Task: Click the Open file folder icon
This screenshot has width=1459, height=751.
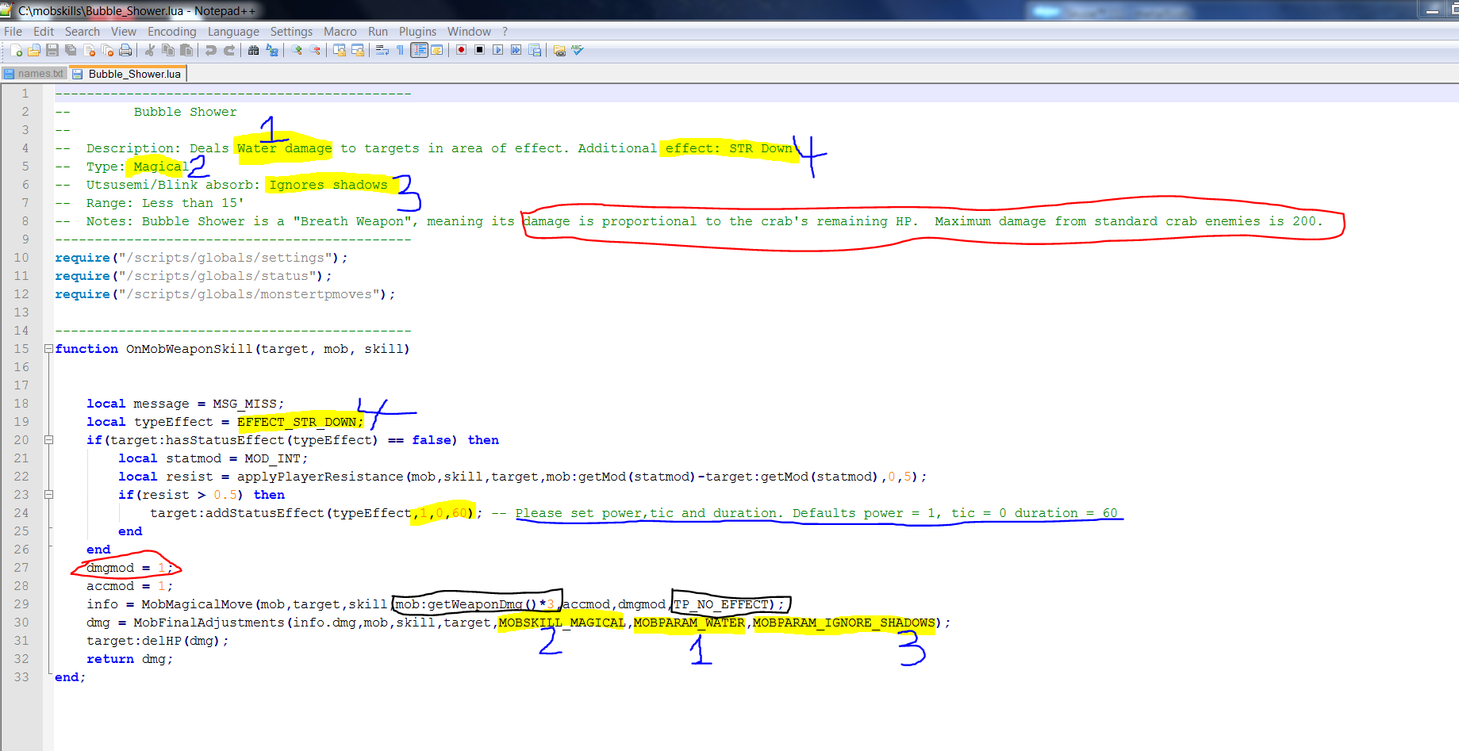Action: pyautogui.click(x=34, y=51)
